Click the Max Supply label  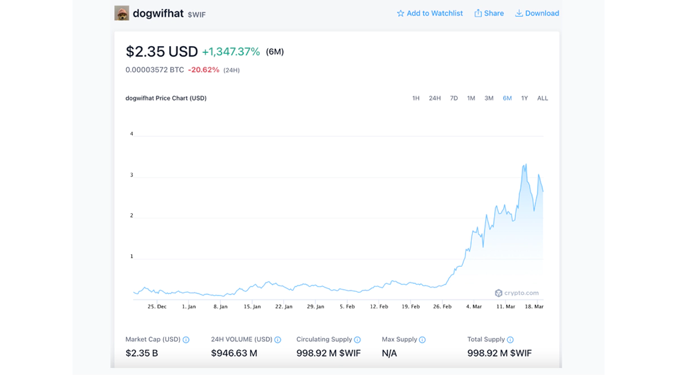[399, 340]
